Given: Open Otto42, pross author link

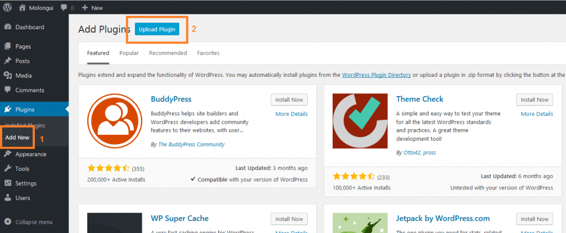Looking at the screenshot, I should (x=420, y=152).
